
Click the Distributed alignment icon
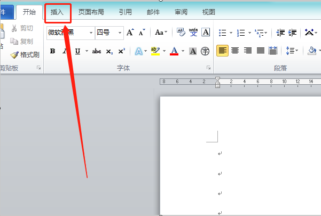coord(273,51)
